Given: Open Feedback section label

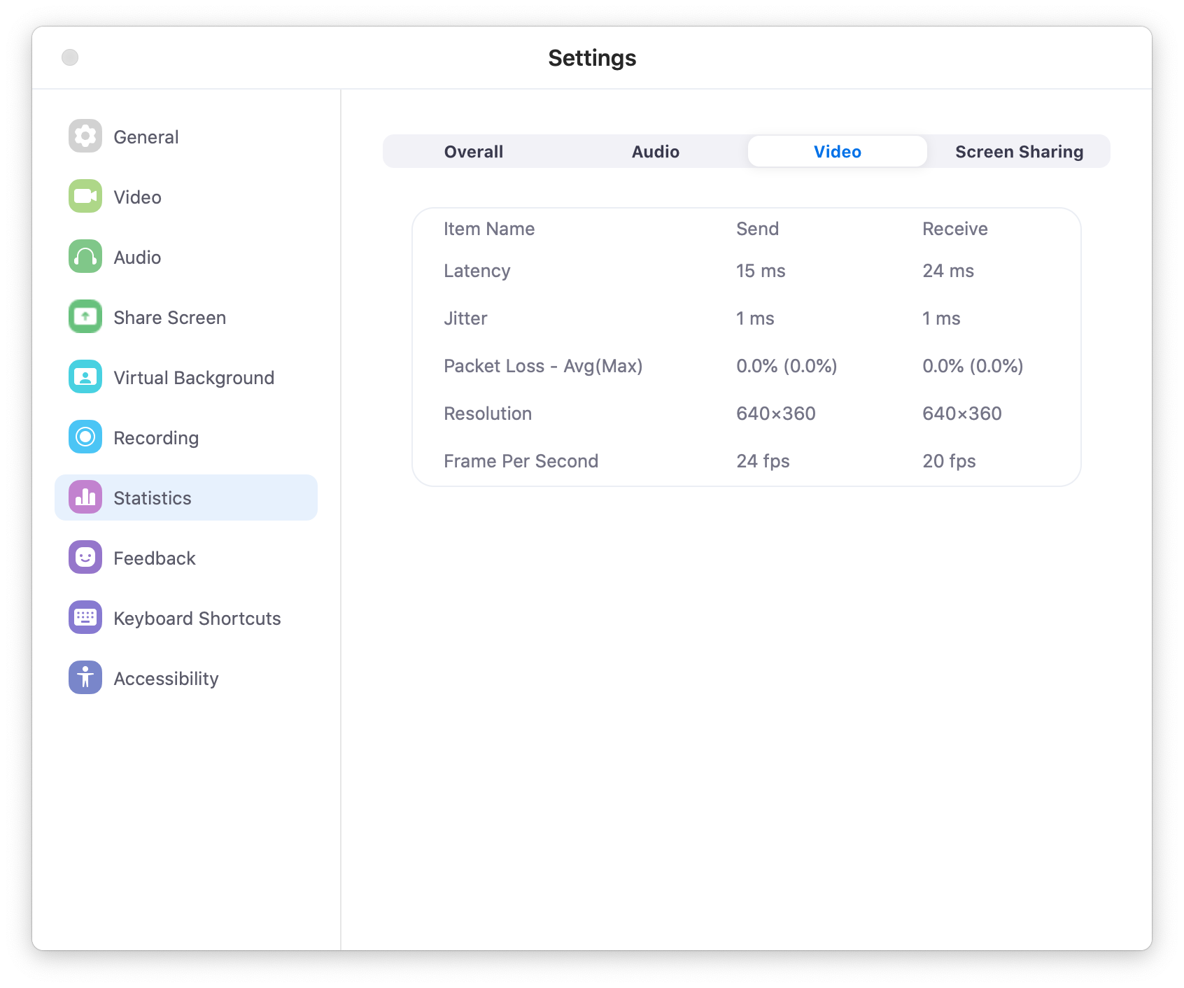Looking at the screenshot, I should click(155, 558).
